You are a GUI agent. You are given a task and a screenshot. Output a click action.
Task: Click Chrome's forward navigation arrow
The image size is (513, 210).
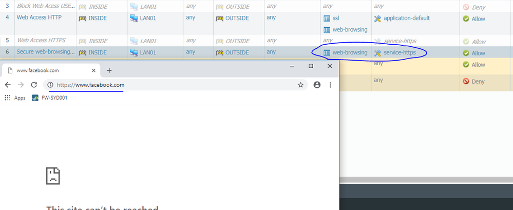21,85
